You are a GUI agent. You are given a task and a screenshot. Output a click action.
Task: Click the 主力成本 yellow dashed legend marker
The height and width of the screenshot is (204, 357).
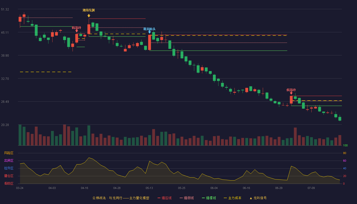(x=225, y=198)
